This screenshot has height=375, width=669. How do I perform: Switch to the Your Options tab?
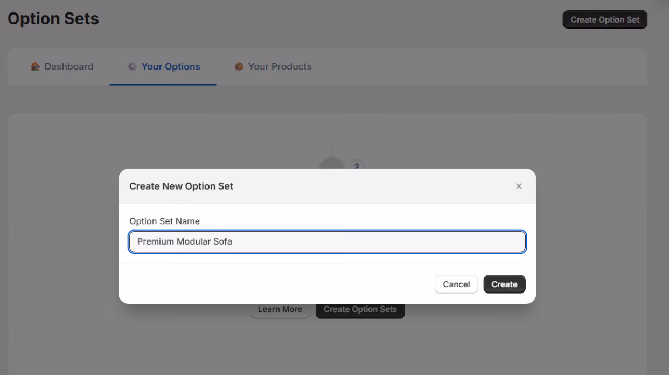tap(163, 66)
